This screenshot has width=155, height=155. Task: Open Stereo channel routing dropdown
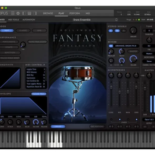click(x=149, y=61)
